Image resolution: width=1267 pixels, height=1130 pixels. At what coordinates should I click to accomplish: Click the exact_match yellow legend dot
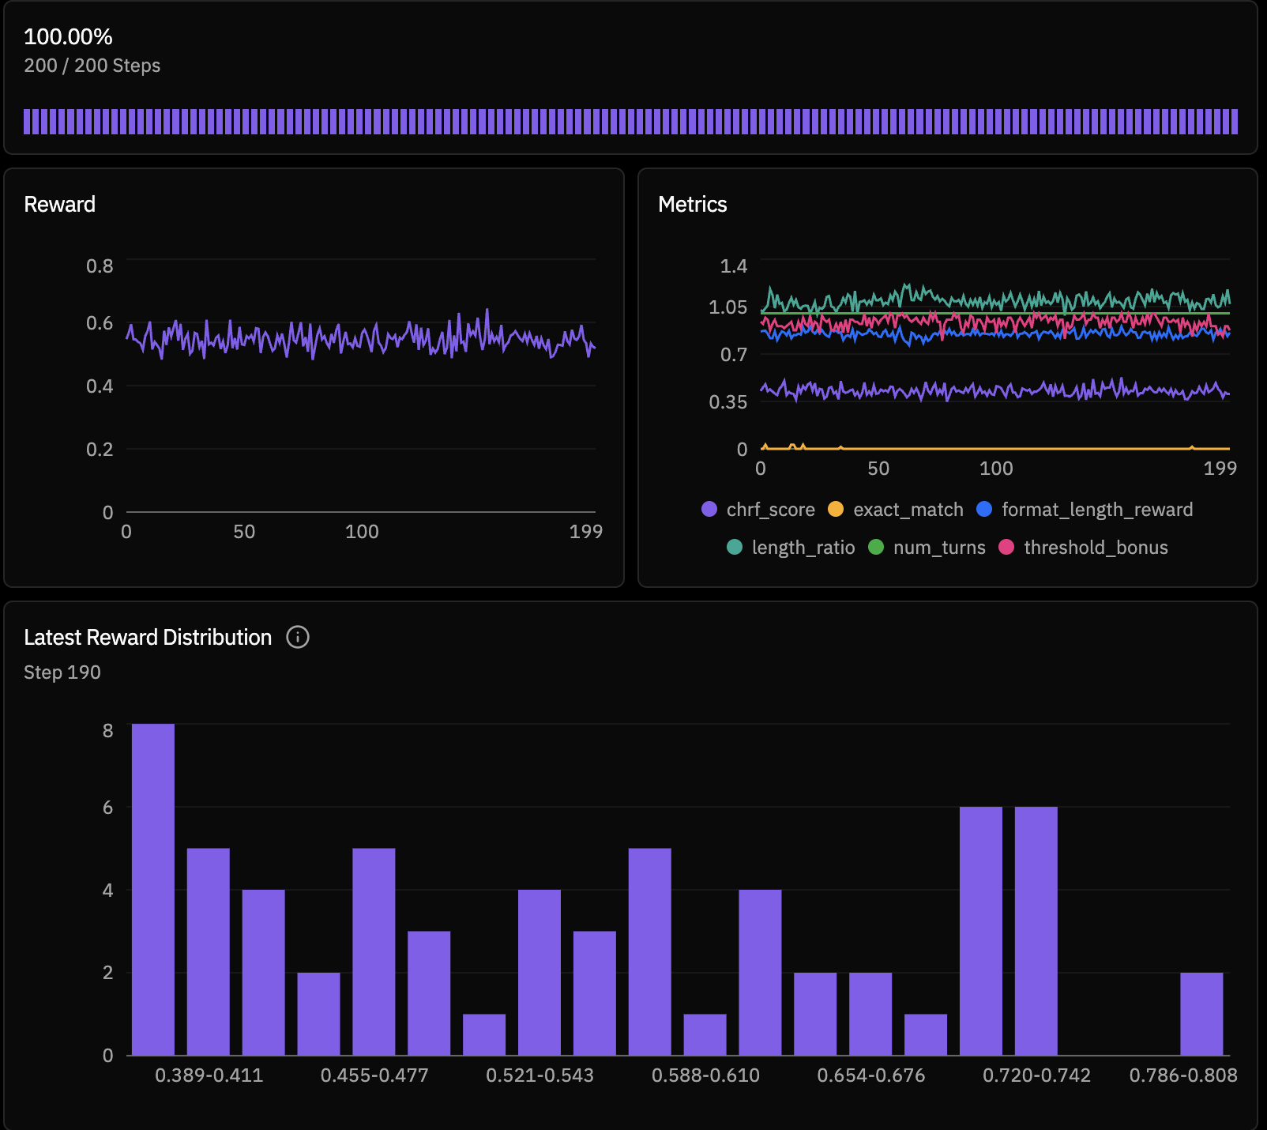(835, 510)
